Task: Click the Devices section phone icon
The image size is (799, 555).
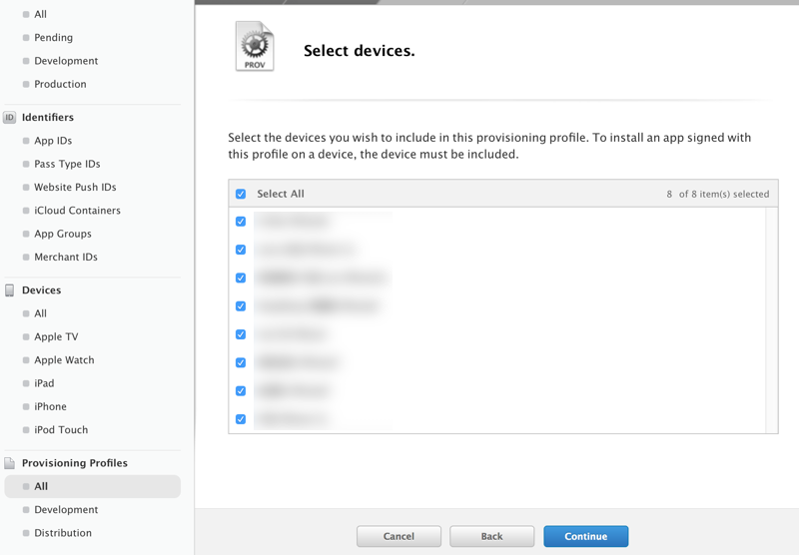Action: coord(10,290)
